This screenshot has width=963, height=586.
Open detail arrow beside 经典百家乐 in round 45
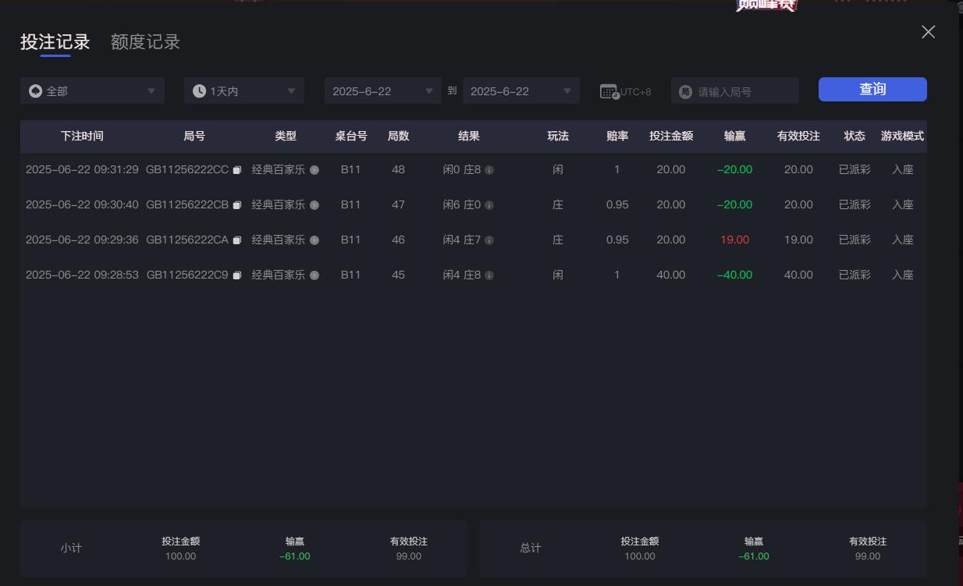coord(314,275)
